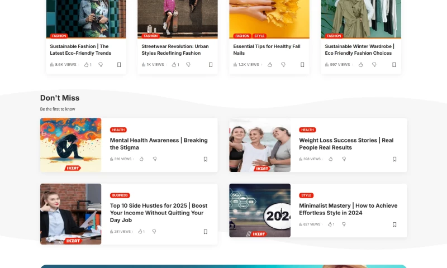The width and height of the screenshot is (447, 268).
Task: Bookmark the Mental Health Awareness article
Action: tap(205, 159)
